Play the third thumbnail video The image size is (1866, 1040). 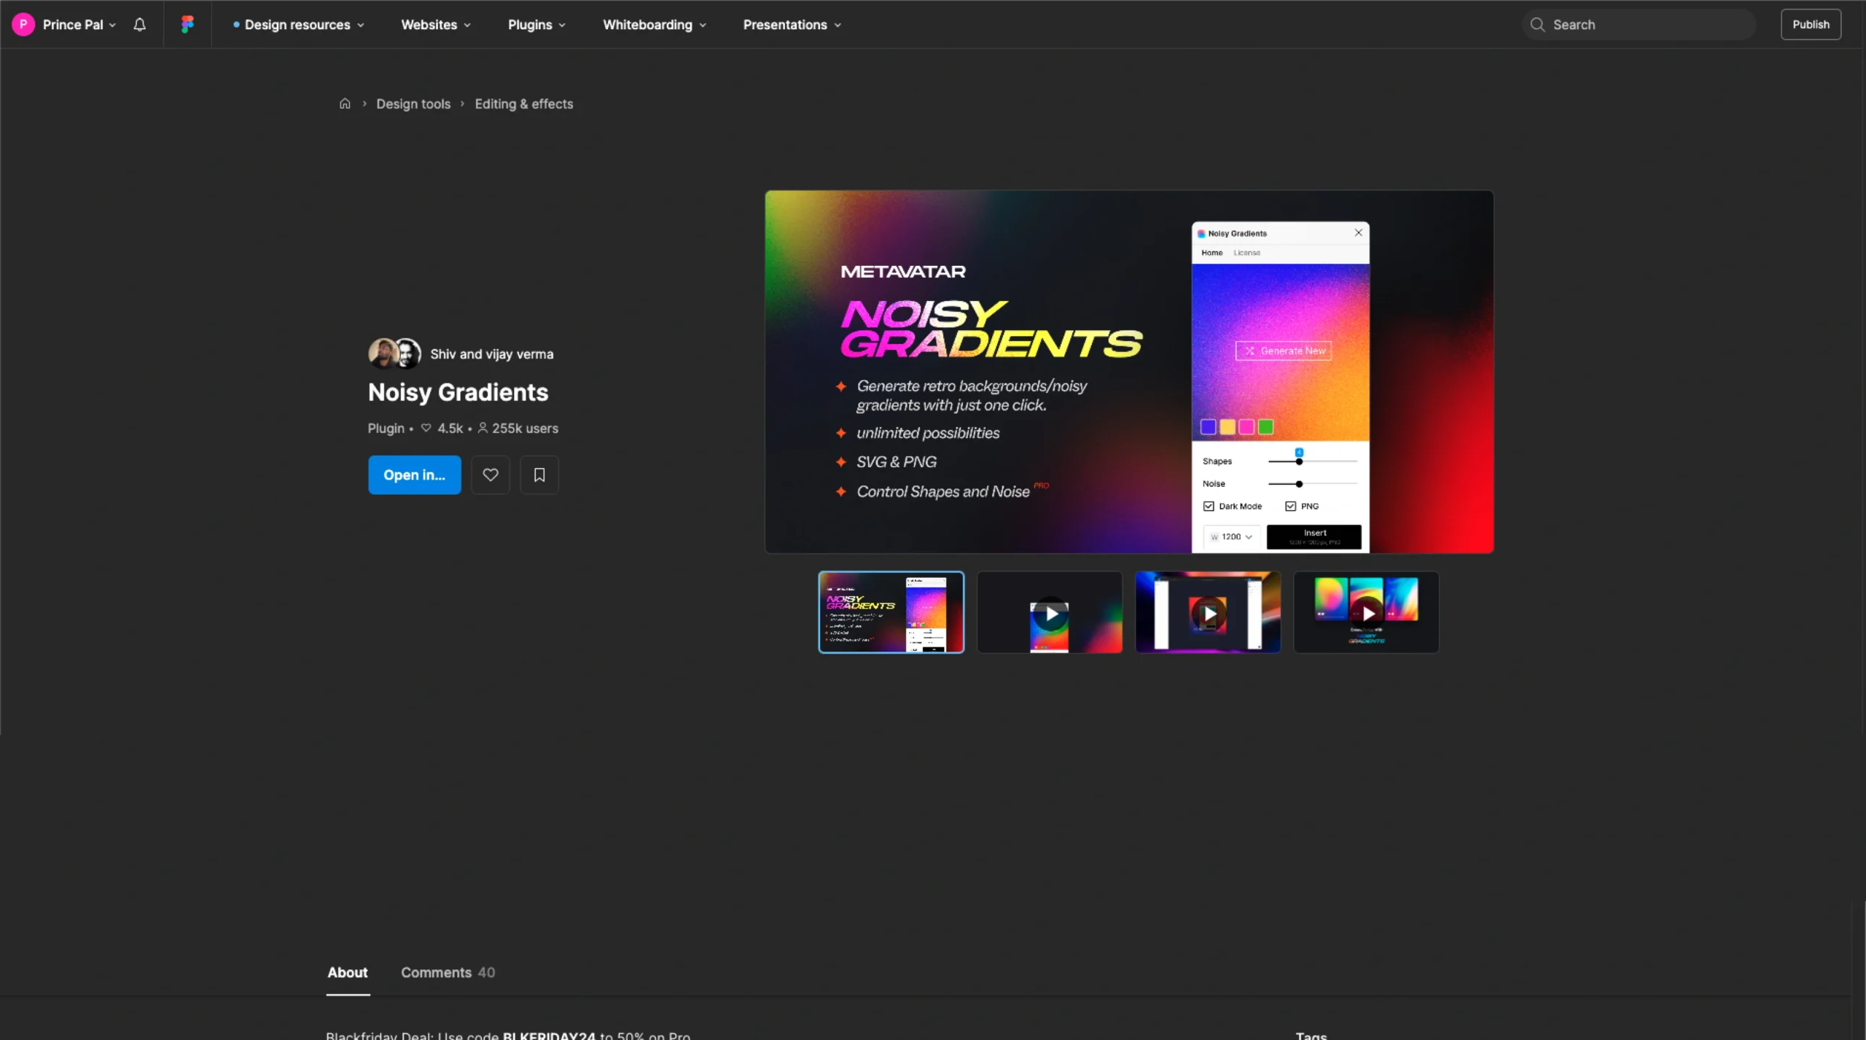tap(1208, 612)
